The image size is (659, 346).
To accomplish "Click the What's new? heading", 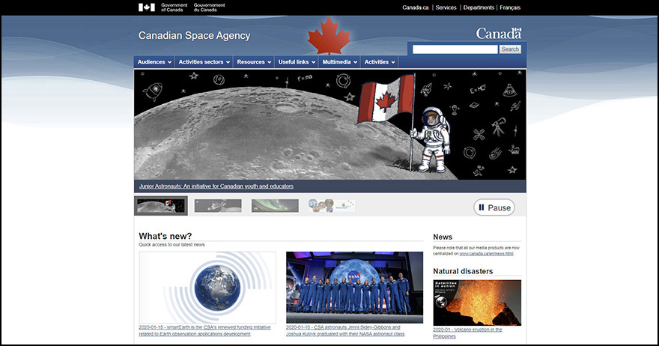I will point(165,236).
